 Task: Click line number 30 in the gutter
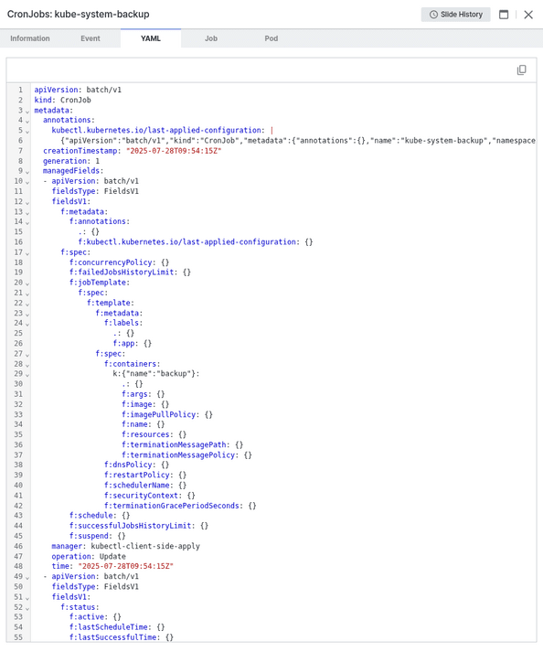18,384
